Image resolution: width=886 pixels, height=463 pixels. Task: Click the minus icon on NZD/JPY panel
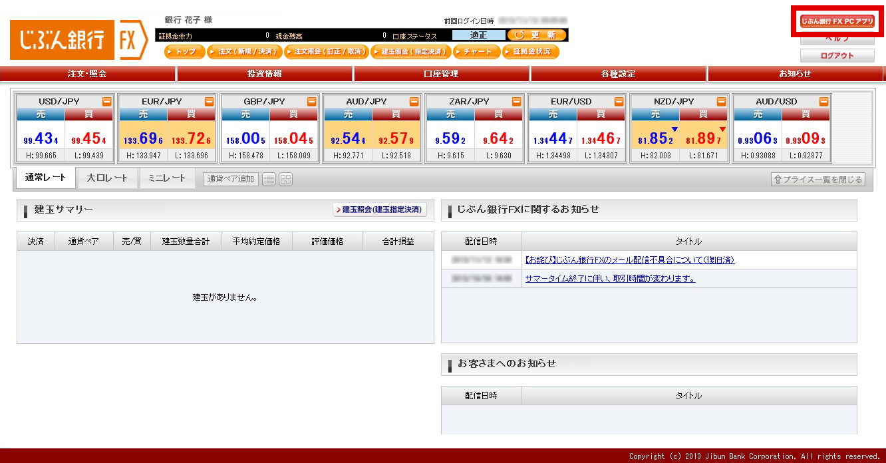(x=722, y=102)
